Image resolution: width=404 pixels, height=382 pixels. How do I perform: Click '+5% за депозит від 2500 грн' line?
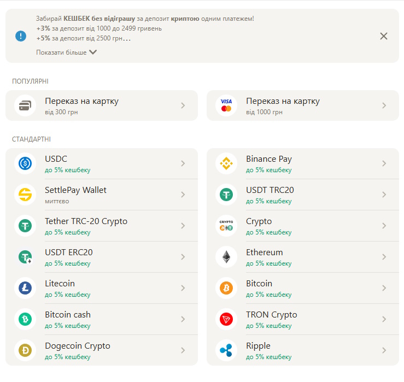coord(84,38)
